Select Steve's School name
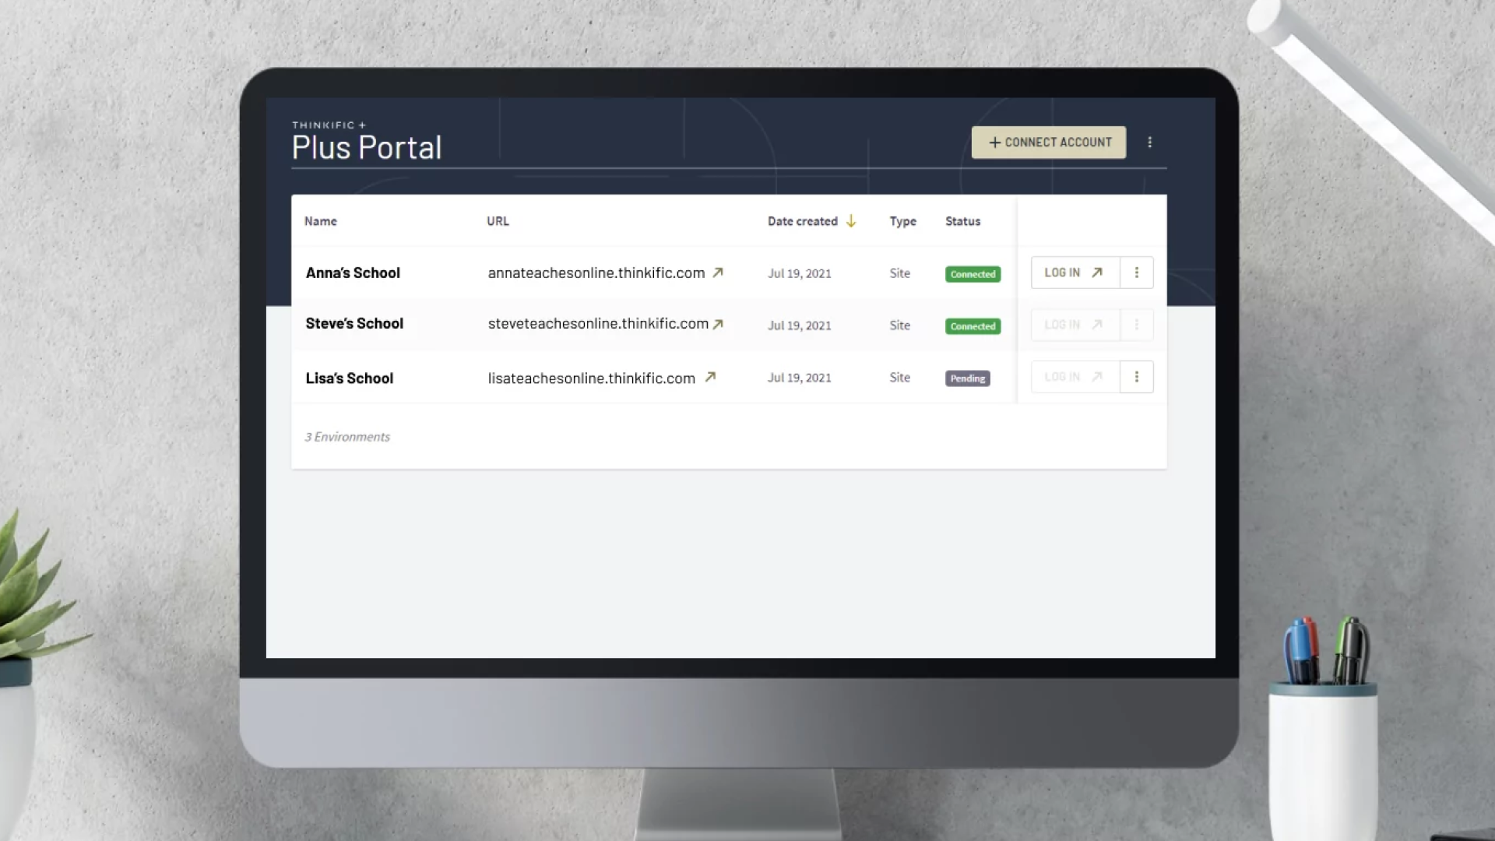The height and width of the screenshot is (841, 1495). coord(354,324)
